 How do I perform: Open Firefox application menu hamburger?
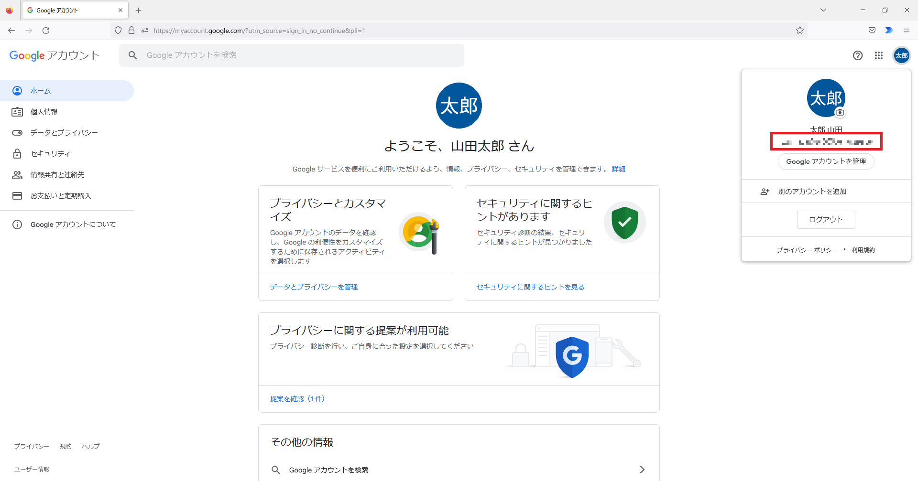(907, 30)
